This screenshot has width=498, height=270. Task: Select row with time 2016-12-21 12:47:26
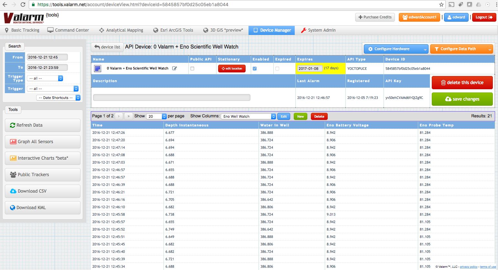click(x=293, y=133)
